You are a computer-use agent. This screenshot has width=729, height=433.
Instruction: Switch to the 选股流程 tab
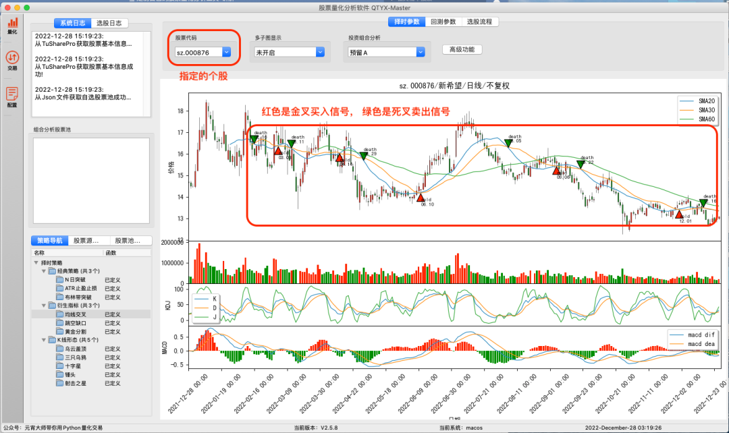coord(479,22)
